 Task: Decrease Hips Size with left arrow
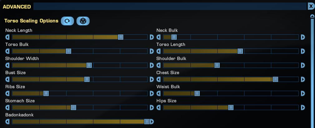coord(159,107)
